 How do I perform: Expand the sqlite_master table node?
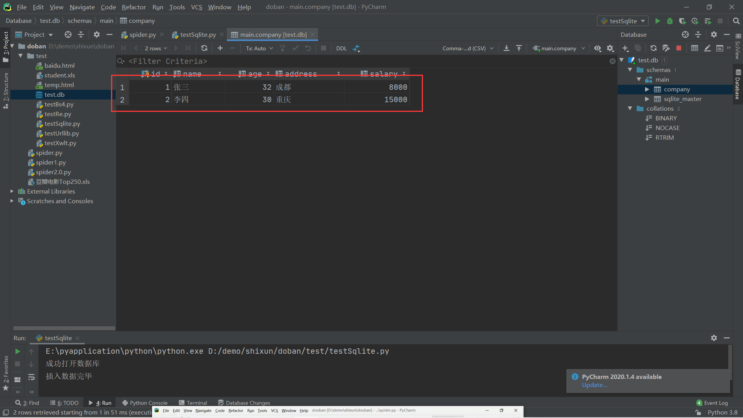click(647, 99)
